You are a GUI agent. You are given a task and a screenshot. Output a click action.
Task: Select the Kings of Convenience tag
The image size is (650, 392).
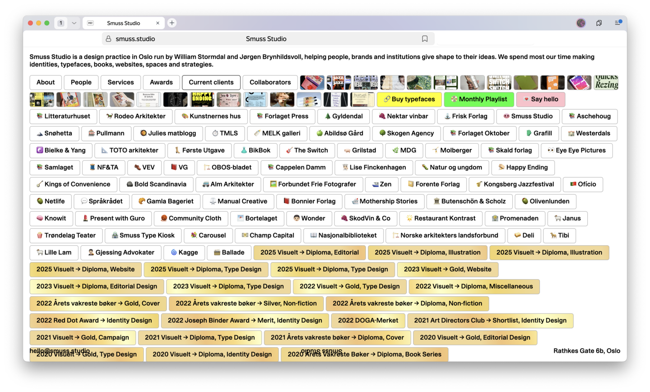(73, 184)
